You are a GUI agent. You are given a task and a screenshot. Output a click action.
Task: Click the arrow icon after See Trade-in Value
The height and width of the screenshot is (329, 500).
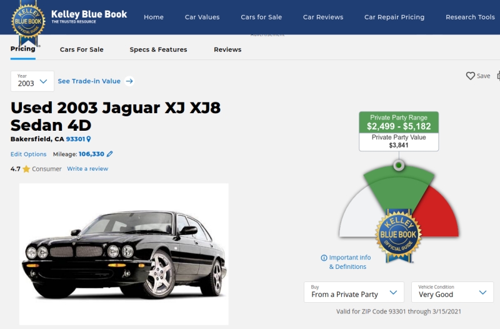coord(129,81)
